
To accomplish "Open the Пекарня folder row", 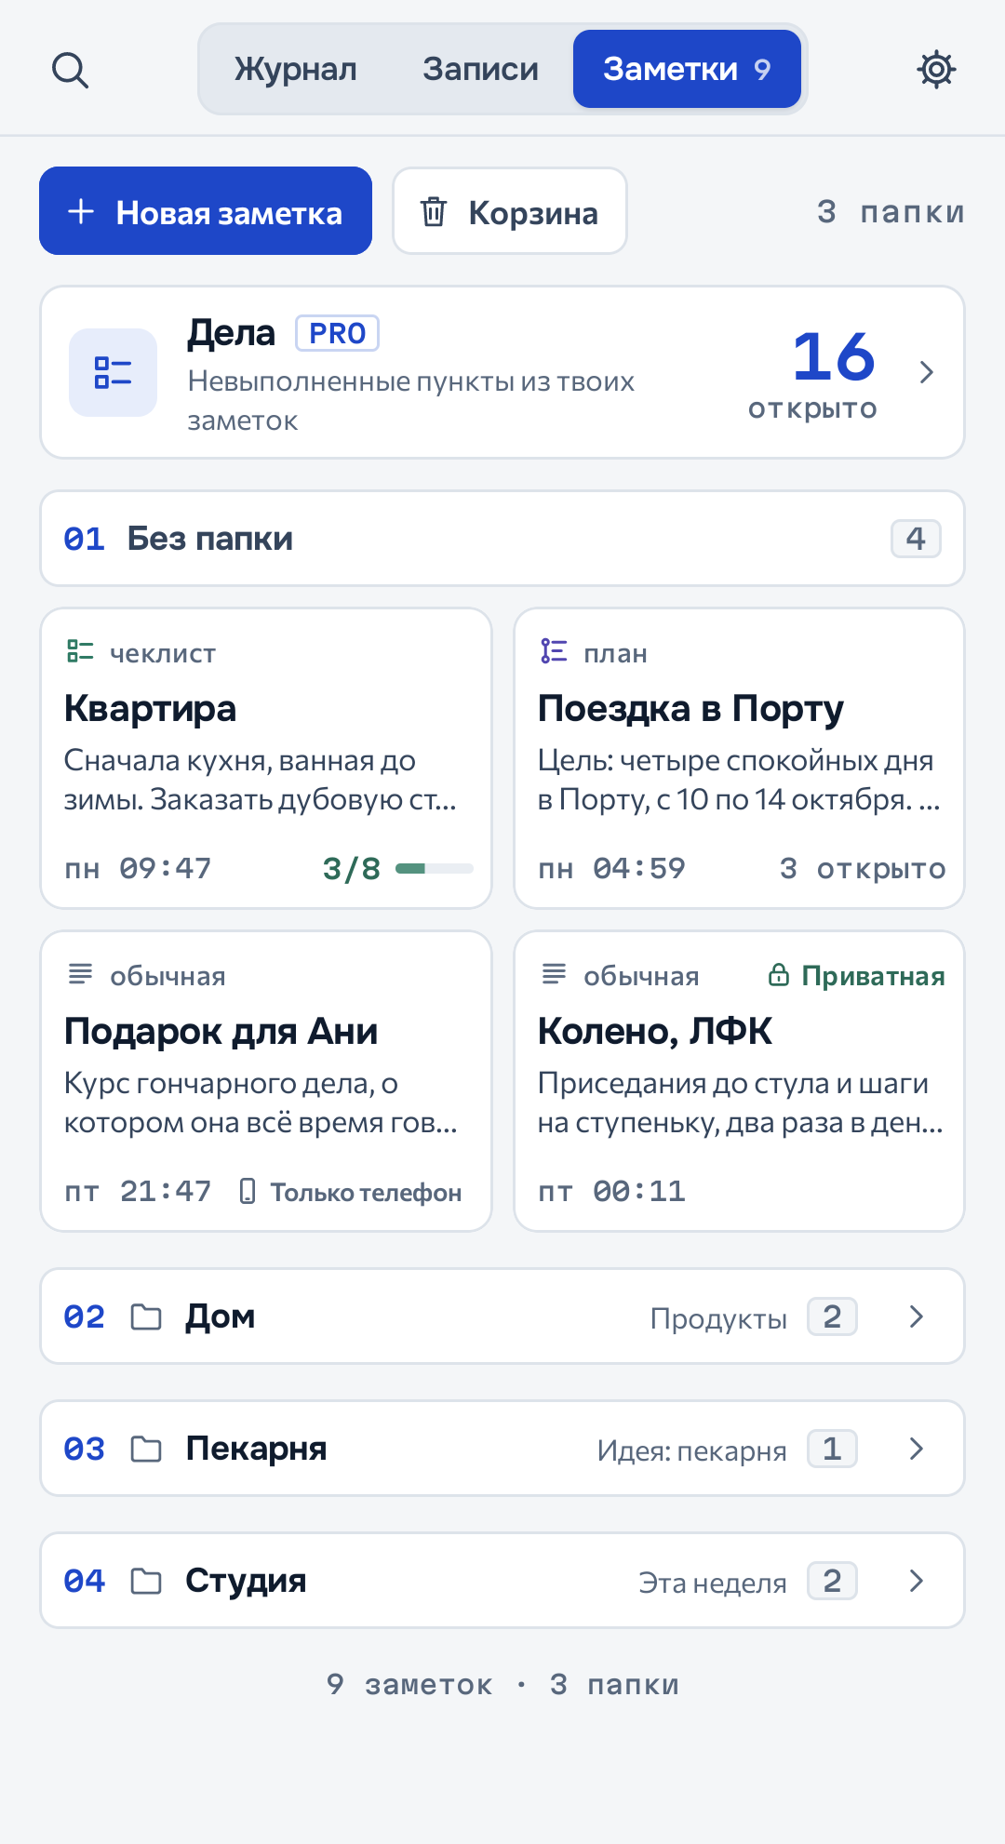I will 502,1449.
